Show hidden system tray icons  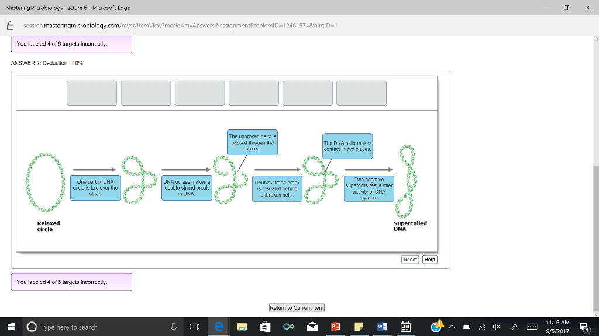click(452, 327)
